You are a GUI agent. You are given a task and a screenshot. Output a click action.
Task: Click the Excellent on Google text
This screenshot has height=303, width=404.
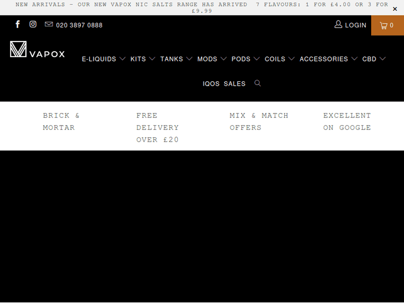click(347, 122)
